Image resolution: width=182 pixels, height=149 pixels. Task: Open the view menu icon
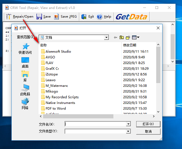coord(136,37)
